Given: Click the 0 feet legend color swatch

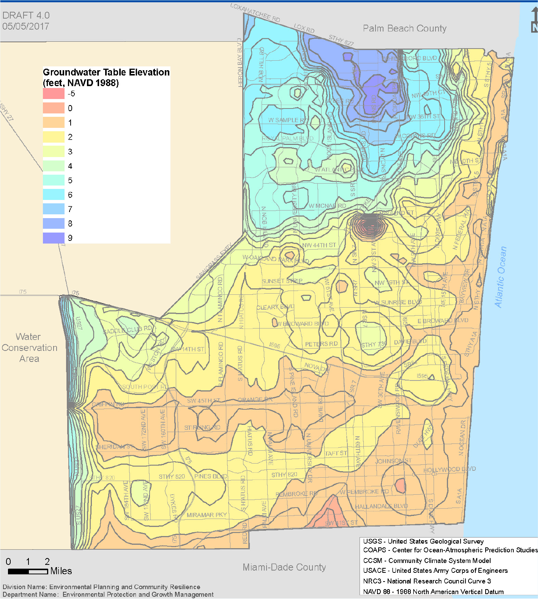Looking at the screenshot, I should (x=54, y=108).
